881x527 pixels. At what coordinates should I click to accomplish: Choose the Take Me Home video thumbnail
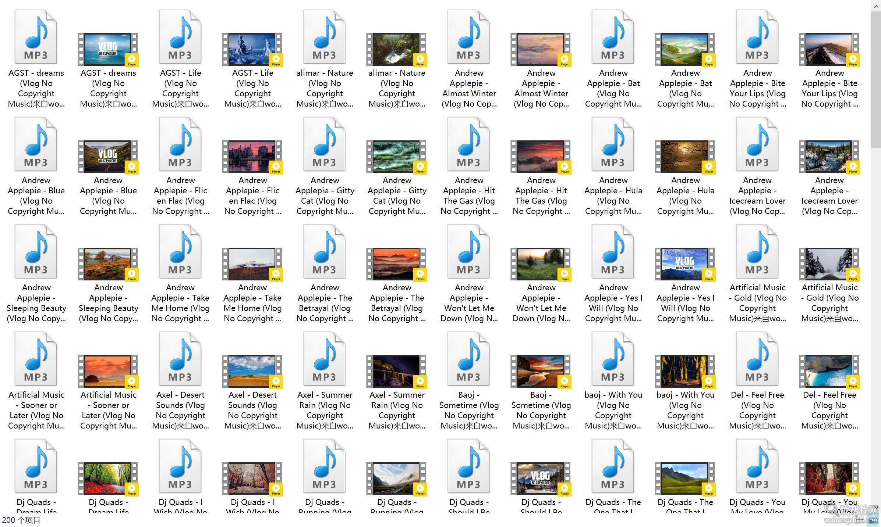252,264
